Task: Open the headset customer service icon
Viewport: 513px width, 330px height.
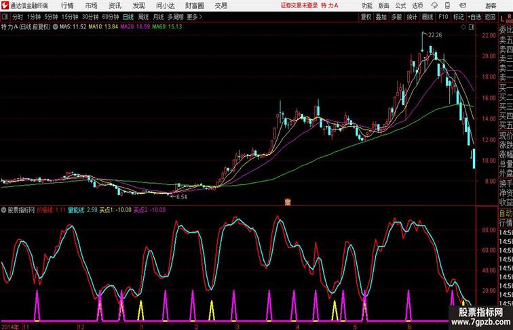Action: [434, 5]
